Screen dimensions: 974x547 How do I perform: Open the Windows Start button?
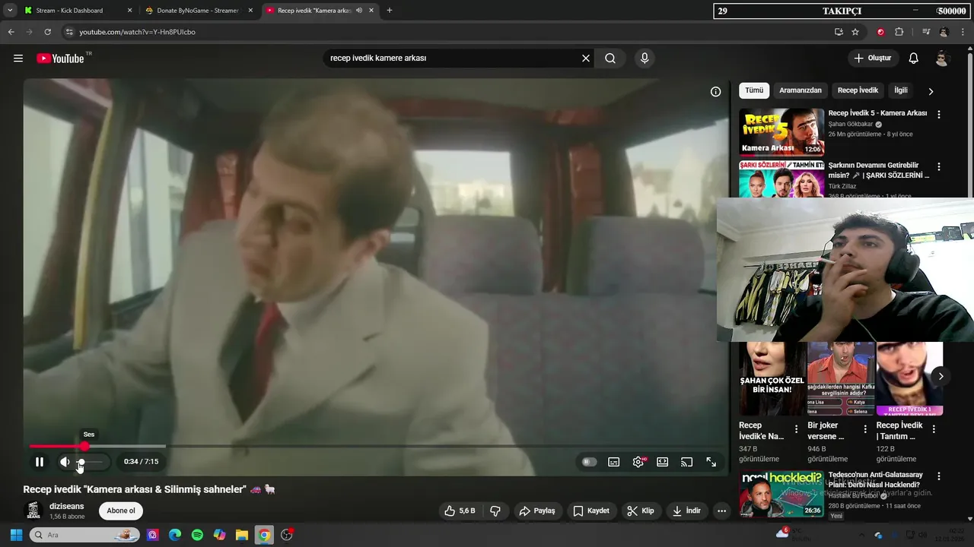click(x=16, y=535)
